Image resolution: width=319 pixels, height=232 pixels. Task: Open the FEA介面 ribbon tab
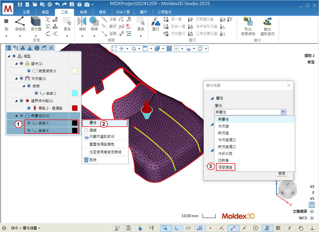(123, 12)
